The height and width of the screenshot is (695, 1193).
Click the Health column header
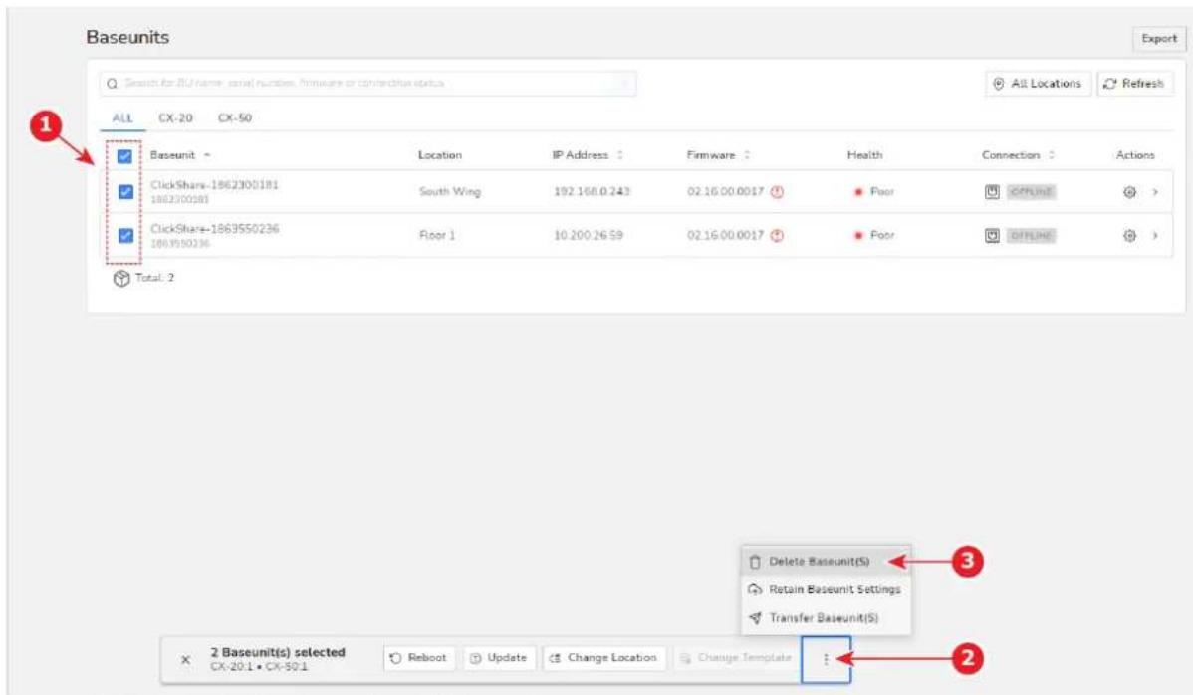[865, 155]
